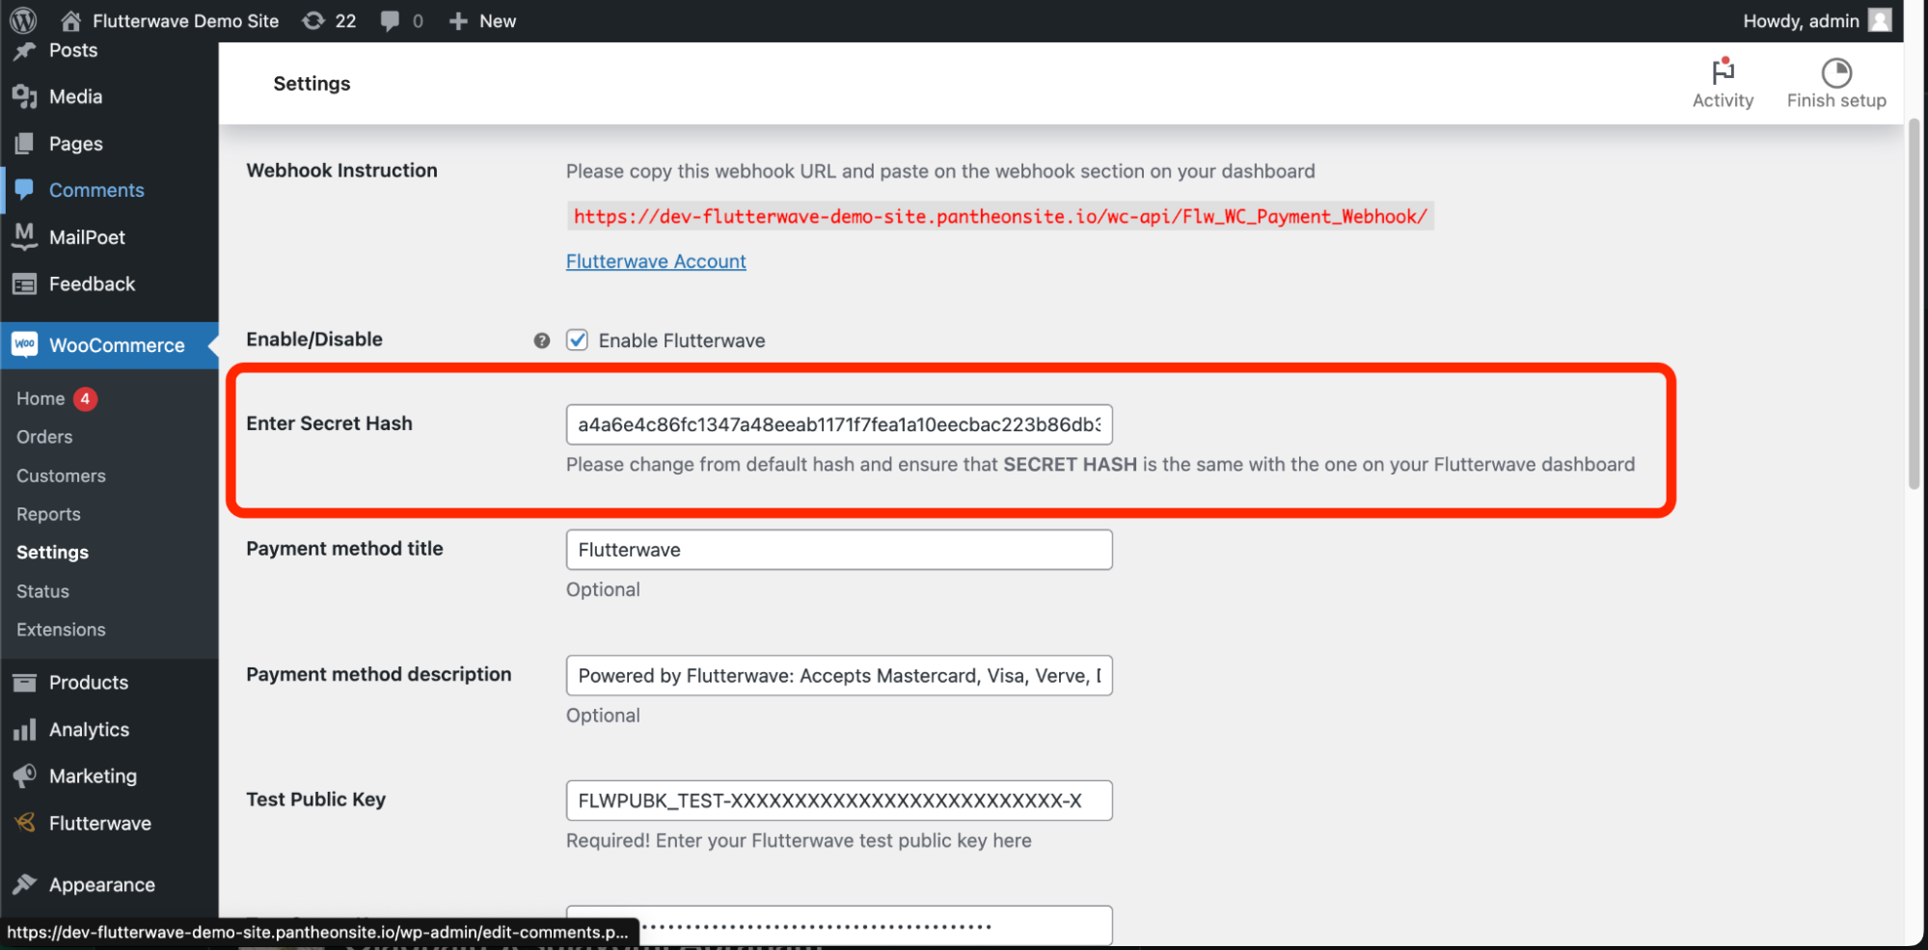Viewport: 1928px width, 950px height.
Task: Click the webhook URL code text
Action: 1000,216
